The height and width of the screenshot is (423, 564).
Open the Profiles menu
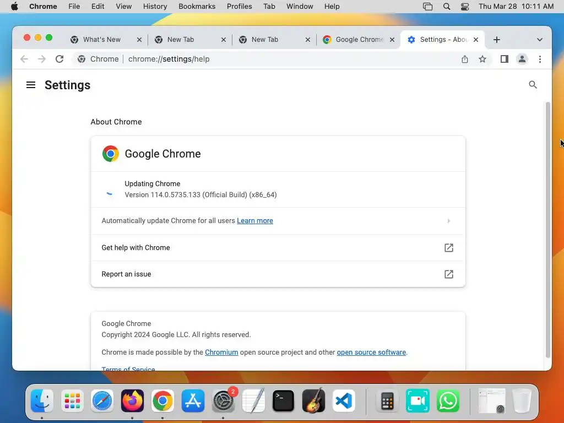(x=239, y=7)
